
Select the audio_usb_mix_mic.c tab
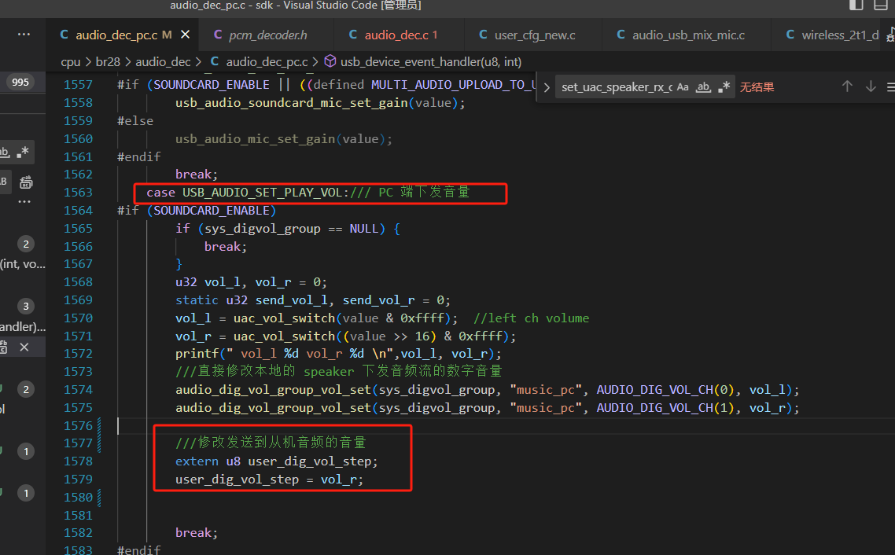687,35
